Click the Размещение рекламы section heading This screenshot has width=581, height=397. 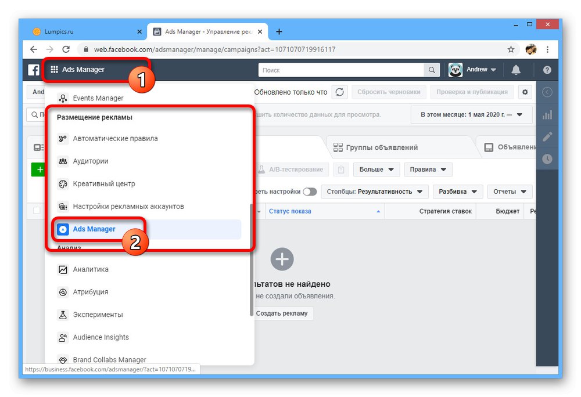95,117
